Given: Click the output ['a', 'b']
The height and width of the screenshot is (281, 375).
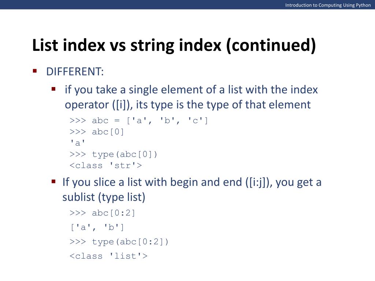Looking at the screenshot, I should pyautogui.click(x=97, y=227).
